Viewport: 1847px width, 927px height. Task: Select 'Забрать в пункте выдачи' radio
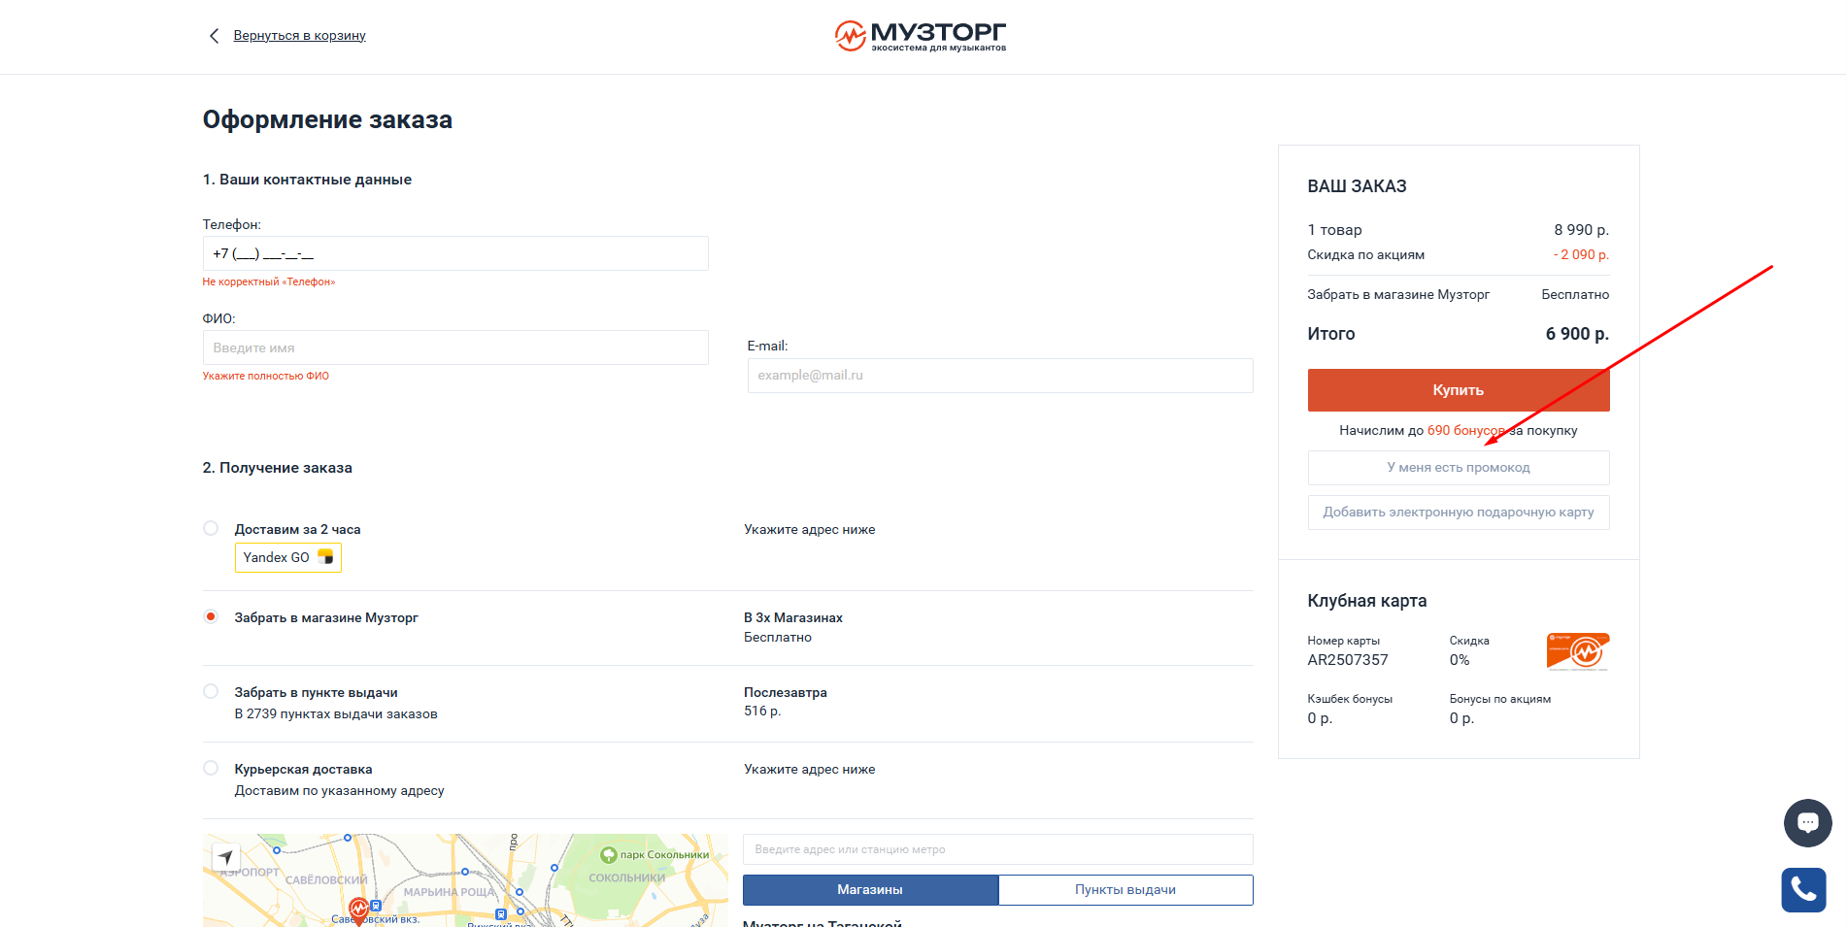tap(211, 692)
